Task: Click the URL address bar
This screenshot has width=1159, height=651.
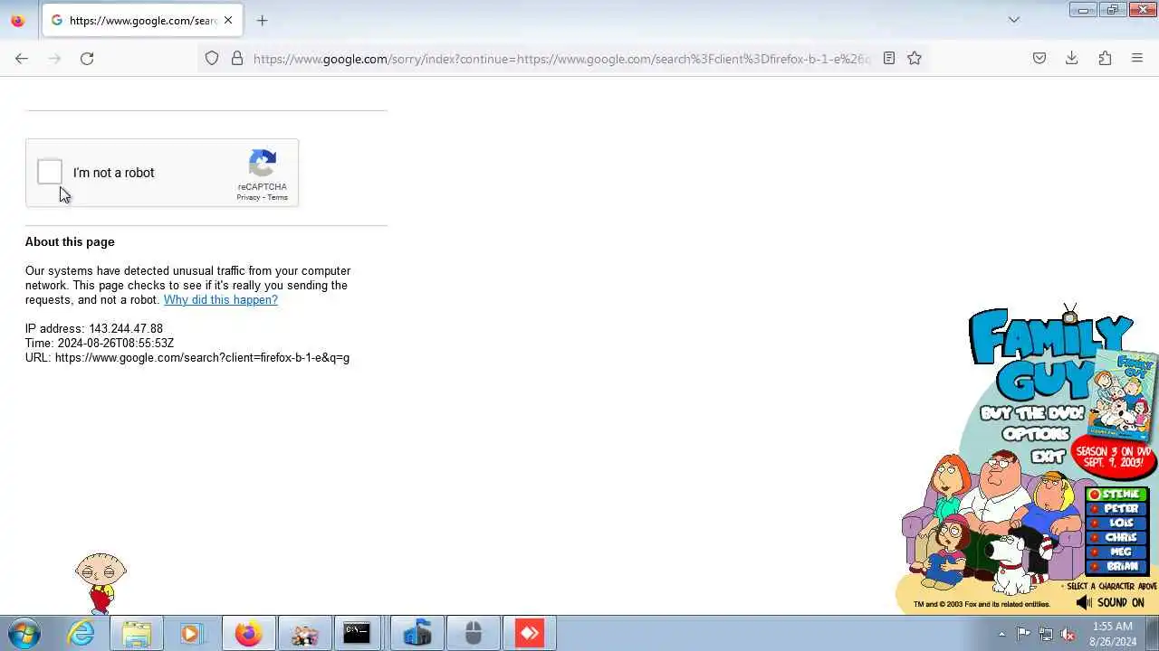Action: [561, 59]
